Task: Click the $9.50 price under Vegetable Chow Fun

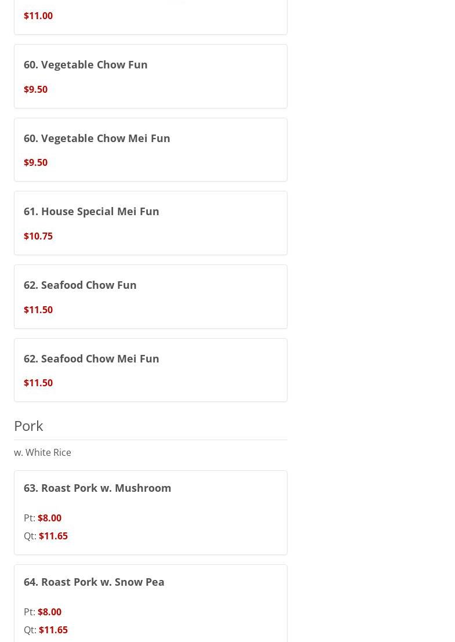Action: pos(35,89)
